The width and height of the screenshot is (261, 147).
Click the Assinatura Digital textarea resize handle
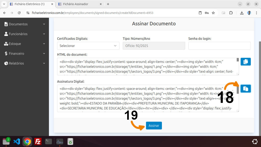(238, 111)
